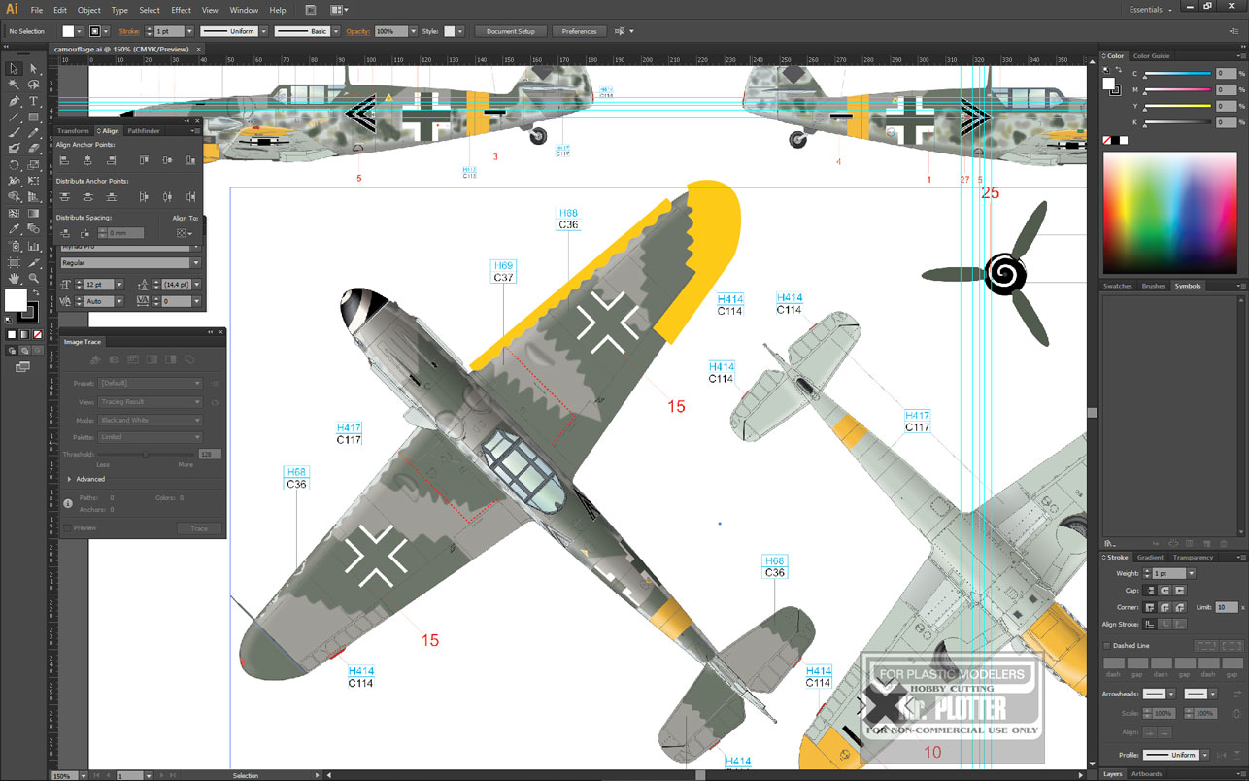
Task: Switch to the Transparency tab
Action: pos(1193,558)
